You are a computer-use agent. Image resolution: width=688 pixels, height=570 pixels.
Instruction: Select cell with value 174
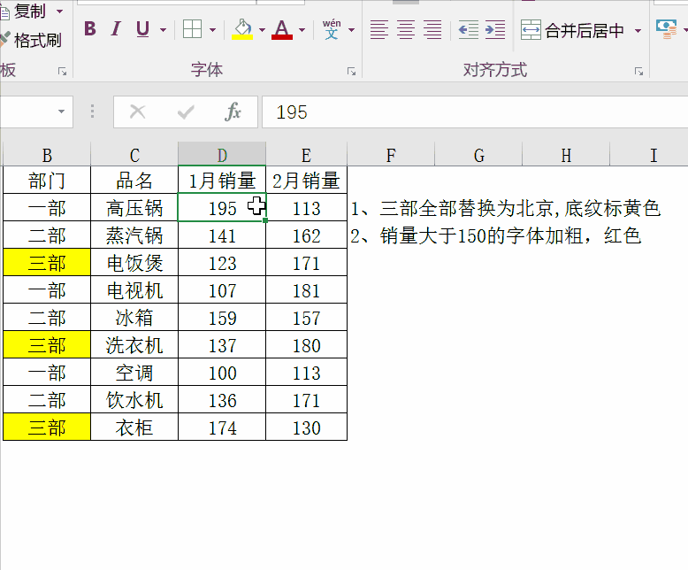click(222, 427)
